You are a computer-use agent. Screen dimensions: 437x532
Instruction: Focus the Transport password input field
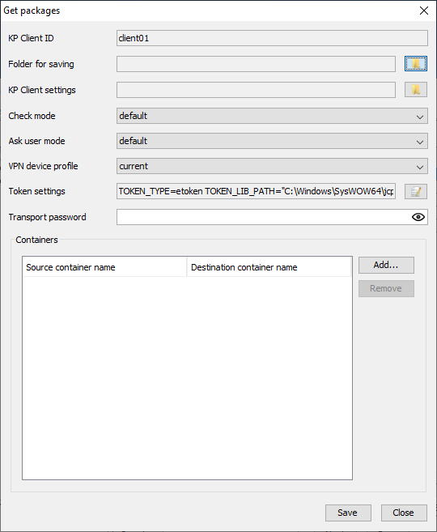point(264,217)
